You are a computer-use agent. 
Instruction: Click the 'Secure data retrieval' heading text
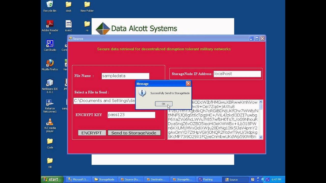coord(164,49)
